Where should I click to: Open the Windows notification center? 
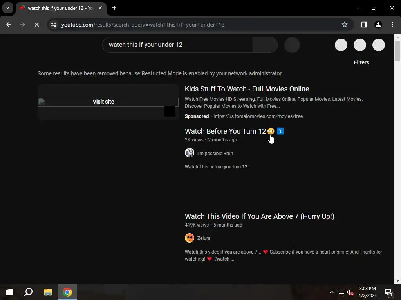pyautogui.click(x=388, y=292)
